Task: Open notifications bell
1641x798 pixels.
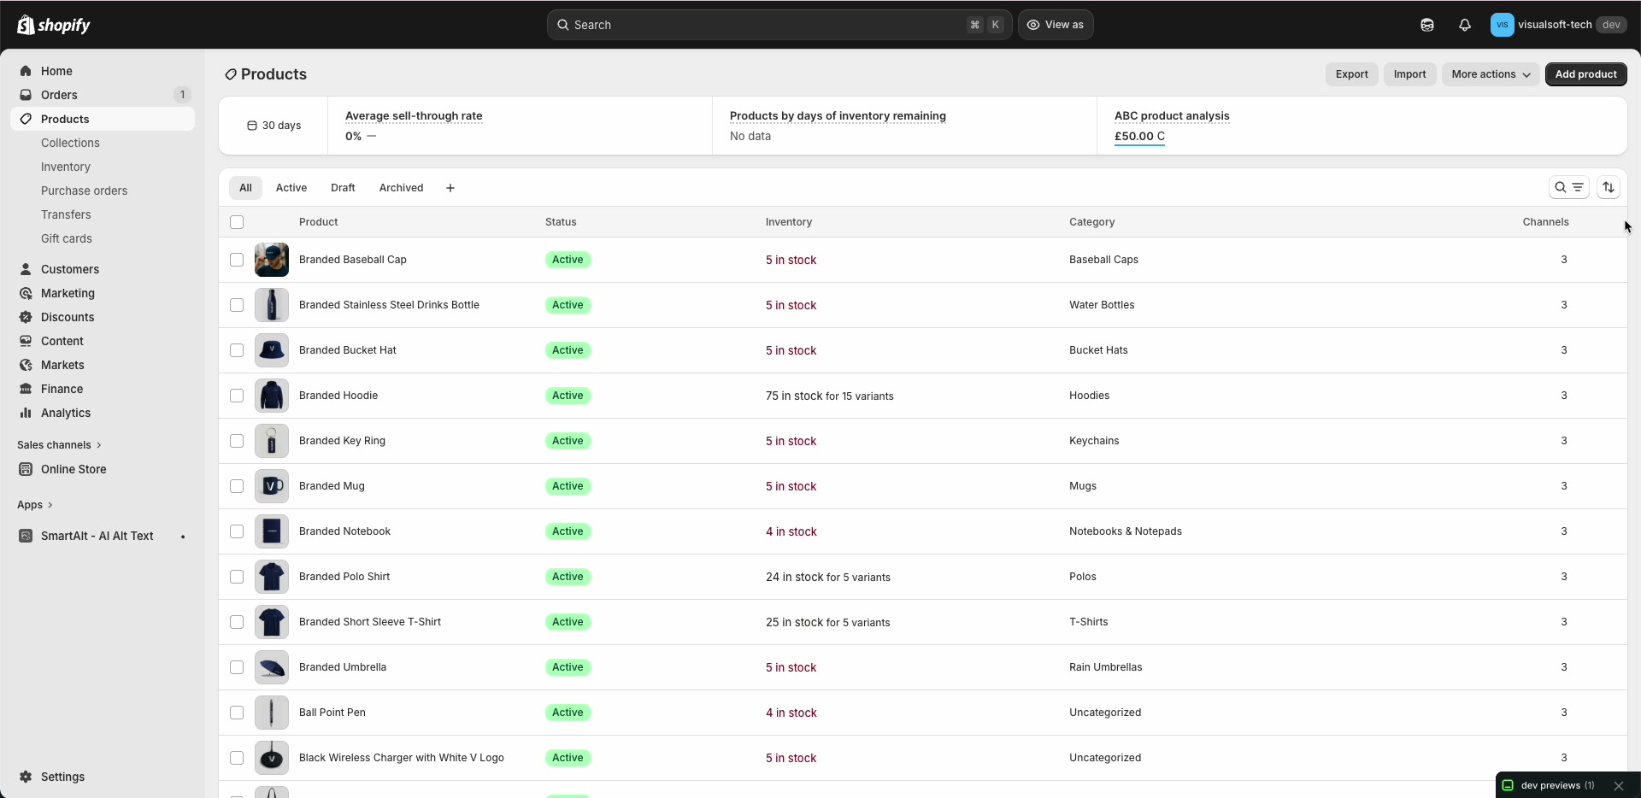Action: tap(1465, 25)
